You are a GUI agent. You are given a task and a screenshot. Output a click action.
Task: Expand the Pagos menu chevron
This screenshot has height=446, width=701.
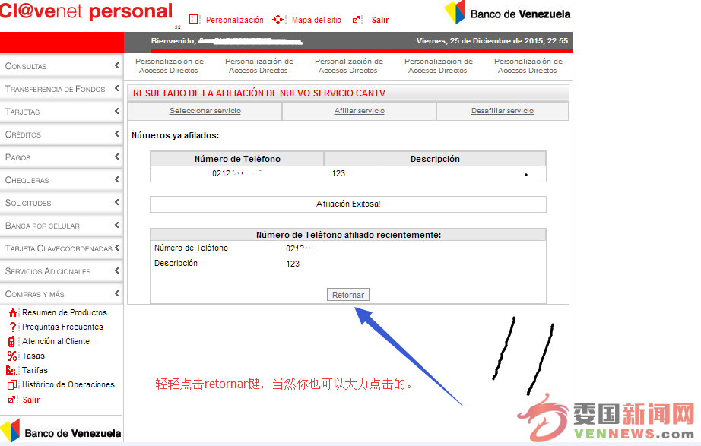[x=116, y=157]
